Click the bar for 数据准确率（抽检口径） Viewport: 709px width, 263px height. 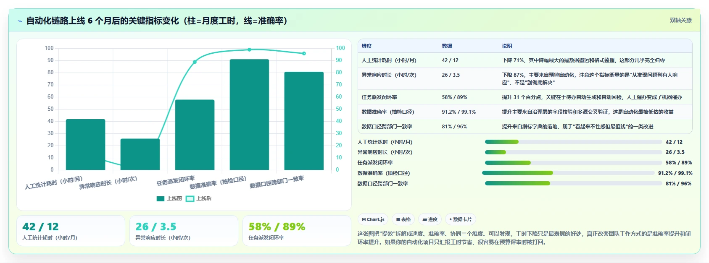pos(249,115)
